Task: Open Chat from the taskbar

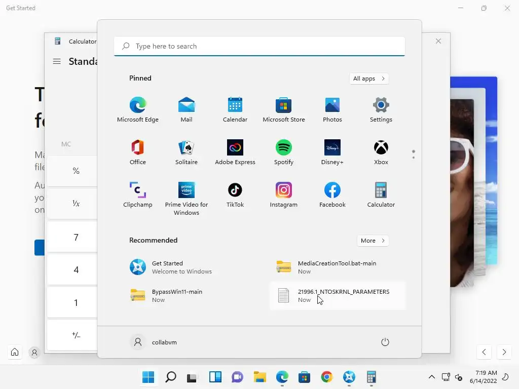Action: tap(237, 377)
